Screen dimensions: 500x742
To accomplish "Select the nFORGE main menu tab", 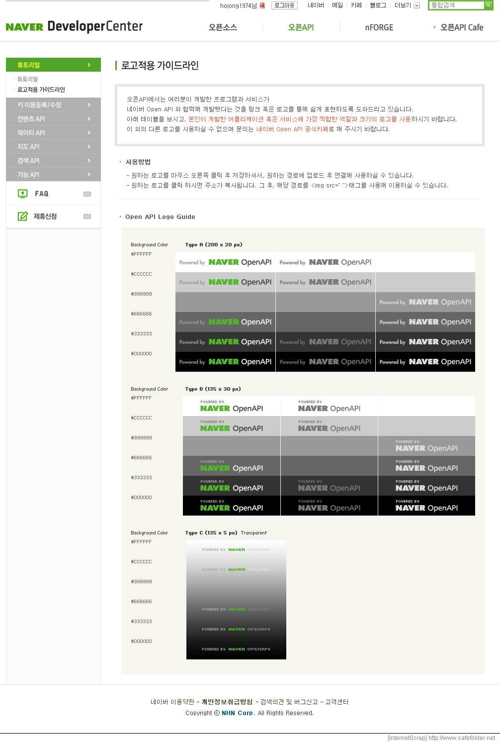I will [x=379, y=27].
